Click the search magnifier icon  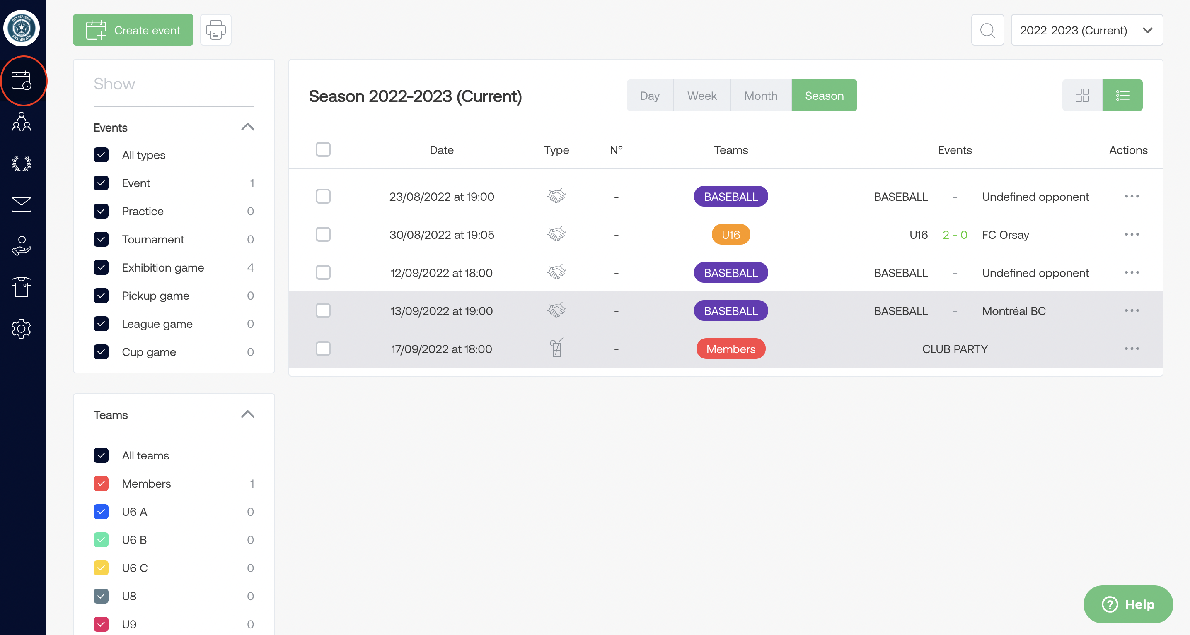coord(987,30)
